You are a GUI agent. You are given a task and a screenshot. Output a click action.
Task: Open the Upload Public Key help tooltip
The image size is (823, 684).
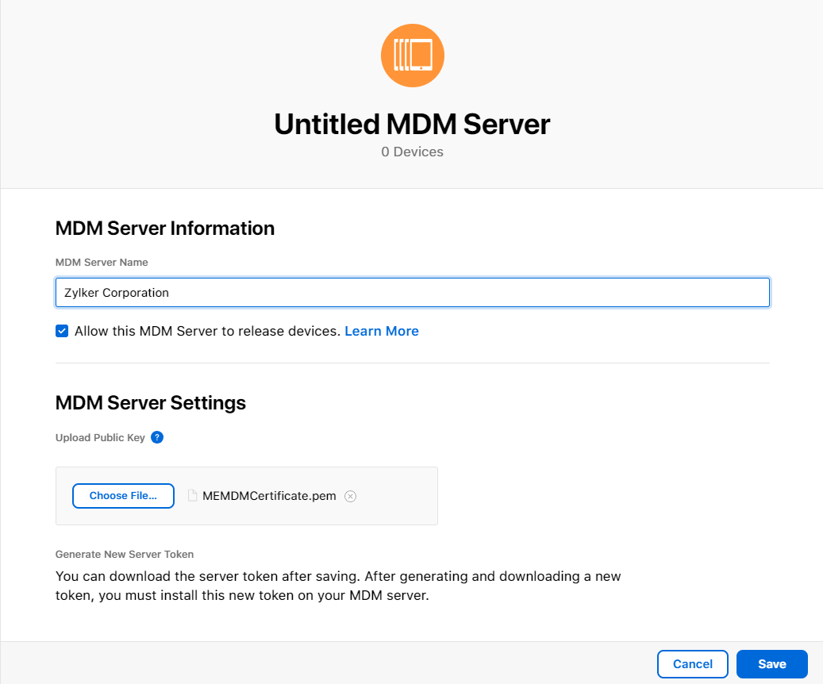point(157,437)
